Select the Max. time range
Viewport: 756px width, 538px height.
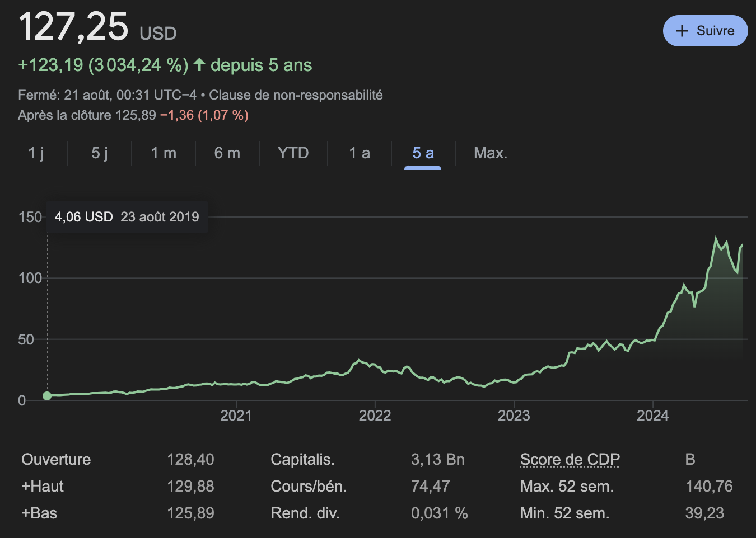(x=490, y=153)
